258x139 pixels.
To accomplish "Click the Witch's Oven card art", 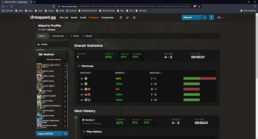I will 39,72.
